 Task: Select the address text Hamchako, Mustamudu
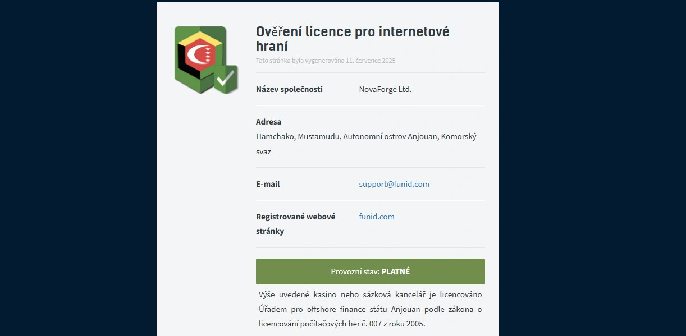coord(298,136)
